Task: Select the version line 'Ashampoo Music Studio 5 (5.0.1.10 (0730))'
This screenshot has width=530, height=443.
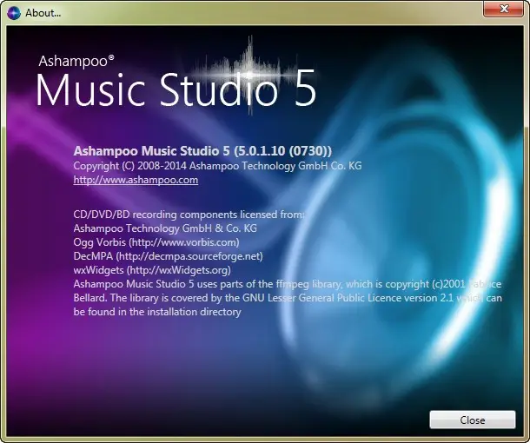Action: tap(202, 151)
